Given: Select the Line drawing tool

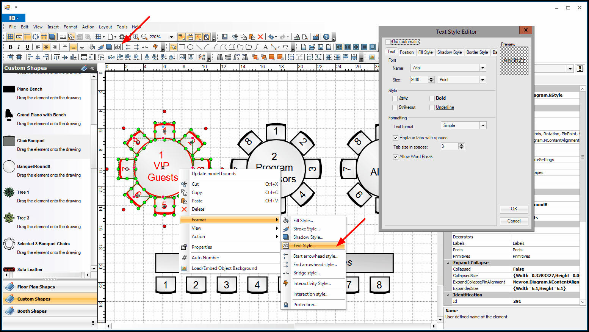Looking at the screenshot, I should tap(199, 47).
